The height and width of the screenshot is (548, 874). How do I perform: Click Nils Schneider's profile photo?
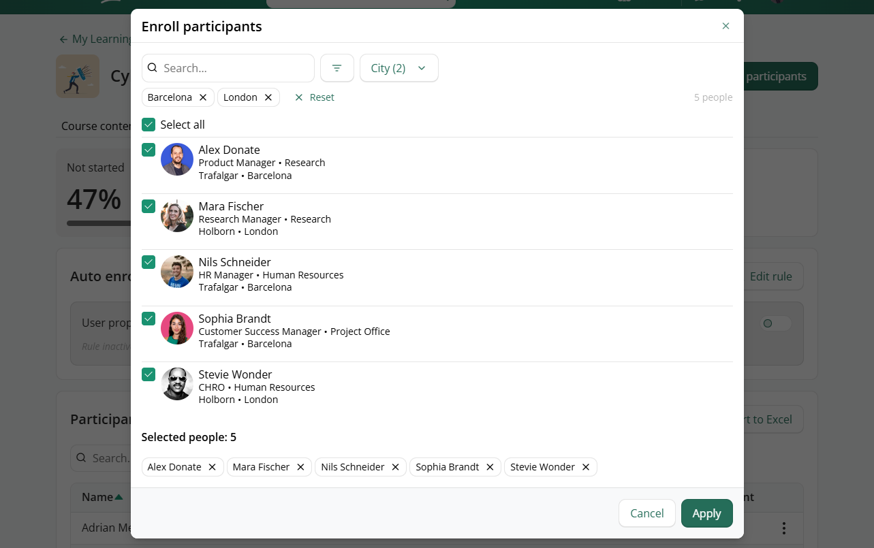pos(177,272)
